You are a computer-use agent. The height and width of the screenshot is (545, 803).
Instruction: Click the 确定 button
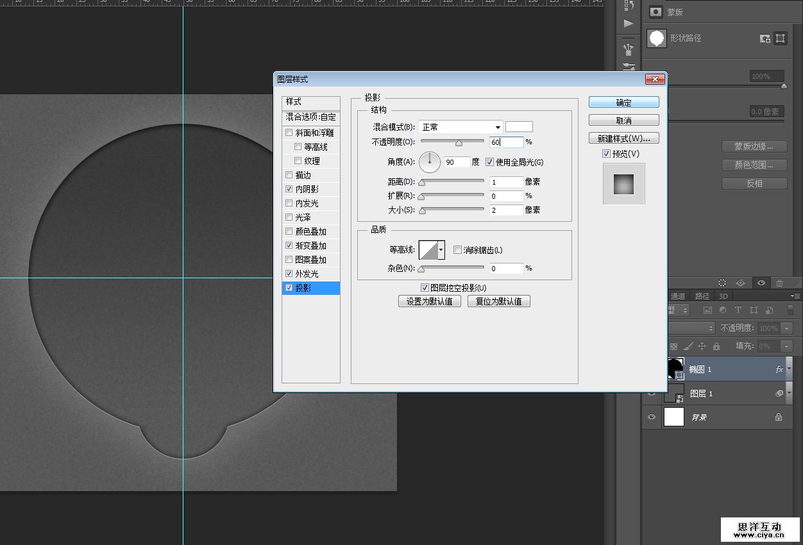[623, 103]
